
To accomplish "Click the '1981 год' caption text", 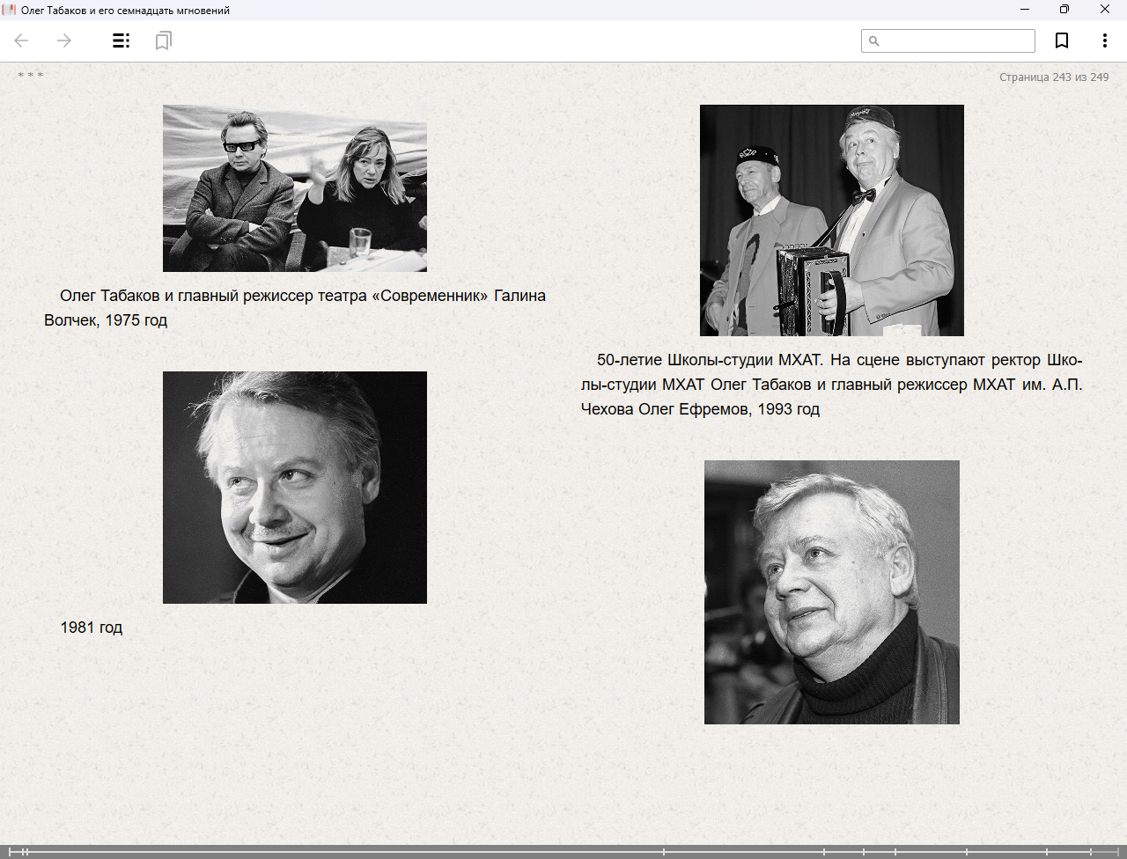I will click(91, 628).
